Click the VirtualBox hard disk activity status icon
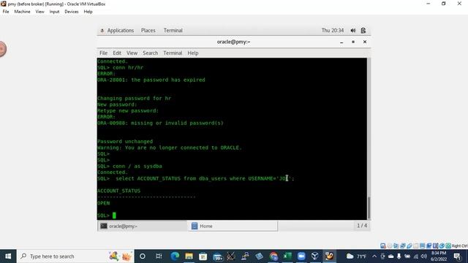The height and width of the screenshot is (263, 468). [383, 245]
